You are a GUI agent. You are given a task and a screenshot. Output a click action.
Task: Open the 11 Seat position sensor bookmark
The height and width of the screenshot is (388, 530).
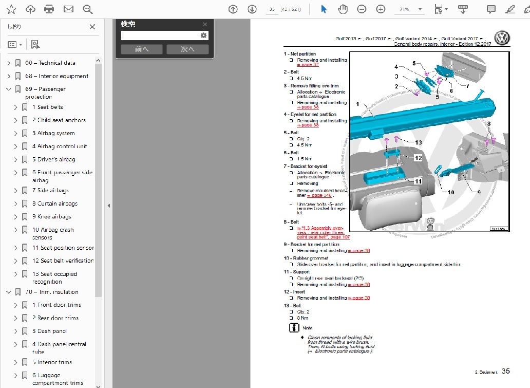[x=63, y=248]
